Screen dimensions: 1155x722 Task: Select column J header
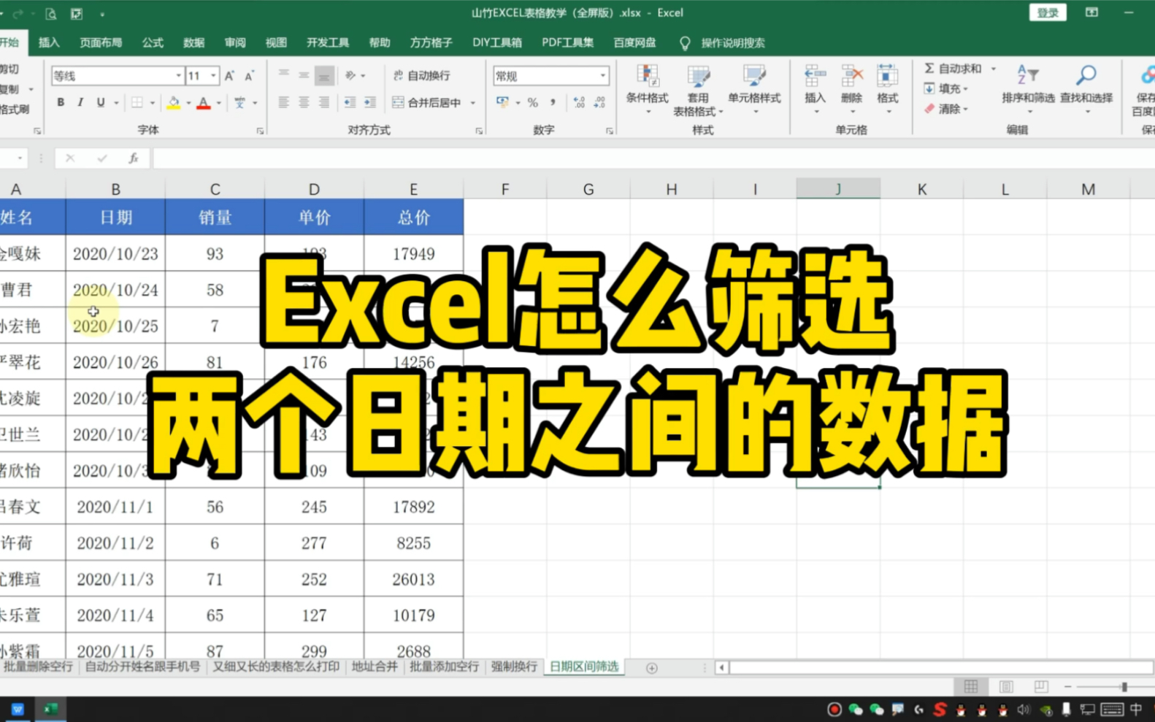pyautogui.click(x=838, y=189)
